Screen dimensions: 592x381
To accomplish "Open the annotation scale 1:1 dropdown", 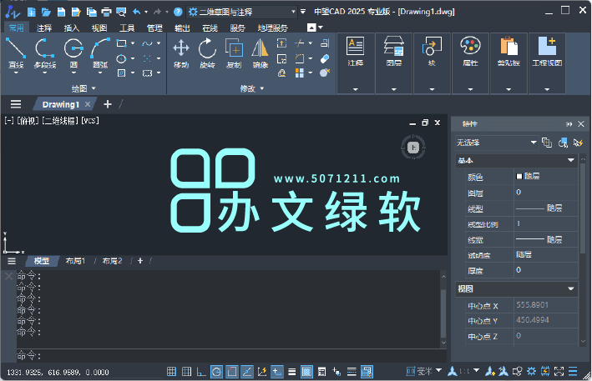I will [x=477, y=371].
